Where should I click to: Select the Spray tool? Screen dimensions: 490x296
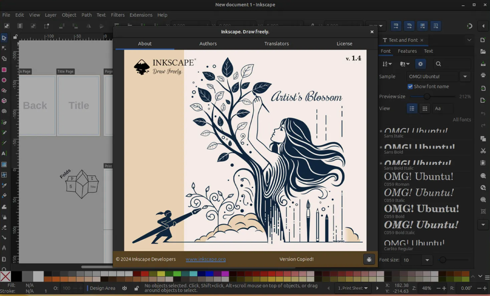tap(4, 217)
